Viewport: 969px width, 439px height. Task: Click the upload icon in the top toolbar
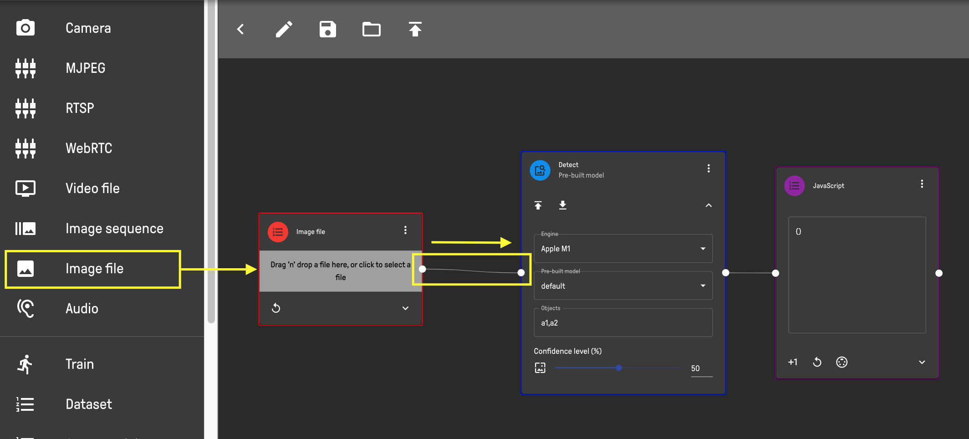[x=415, y=30]
